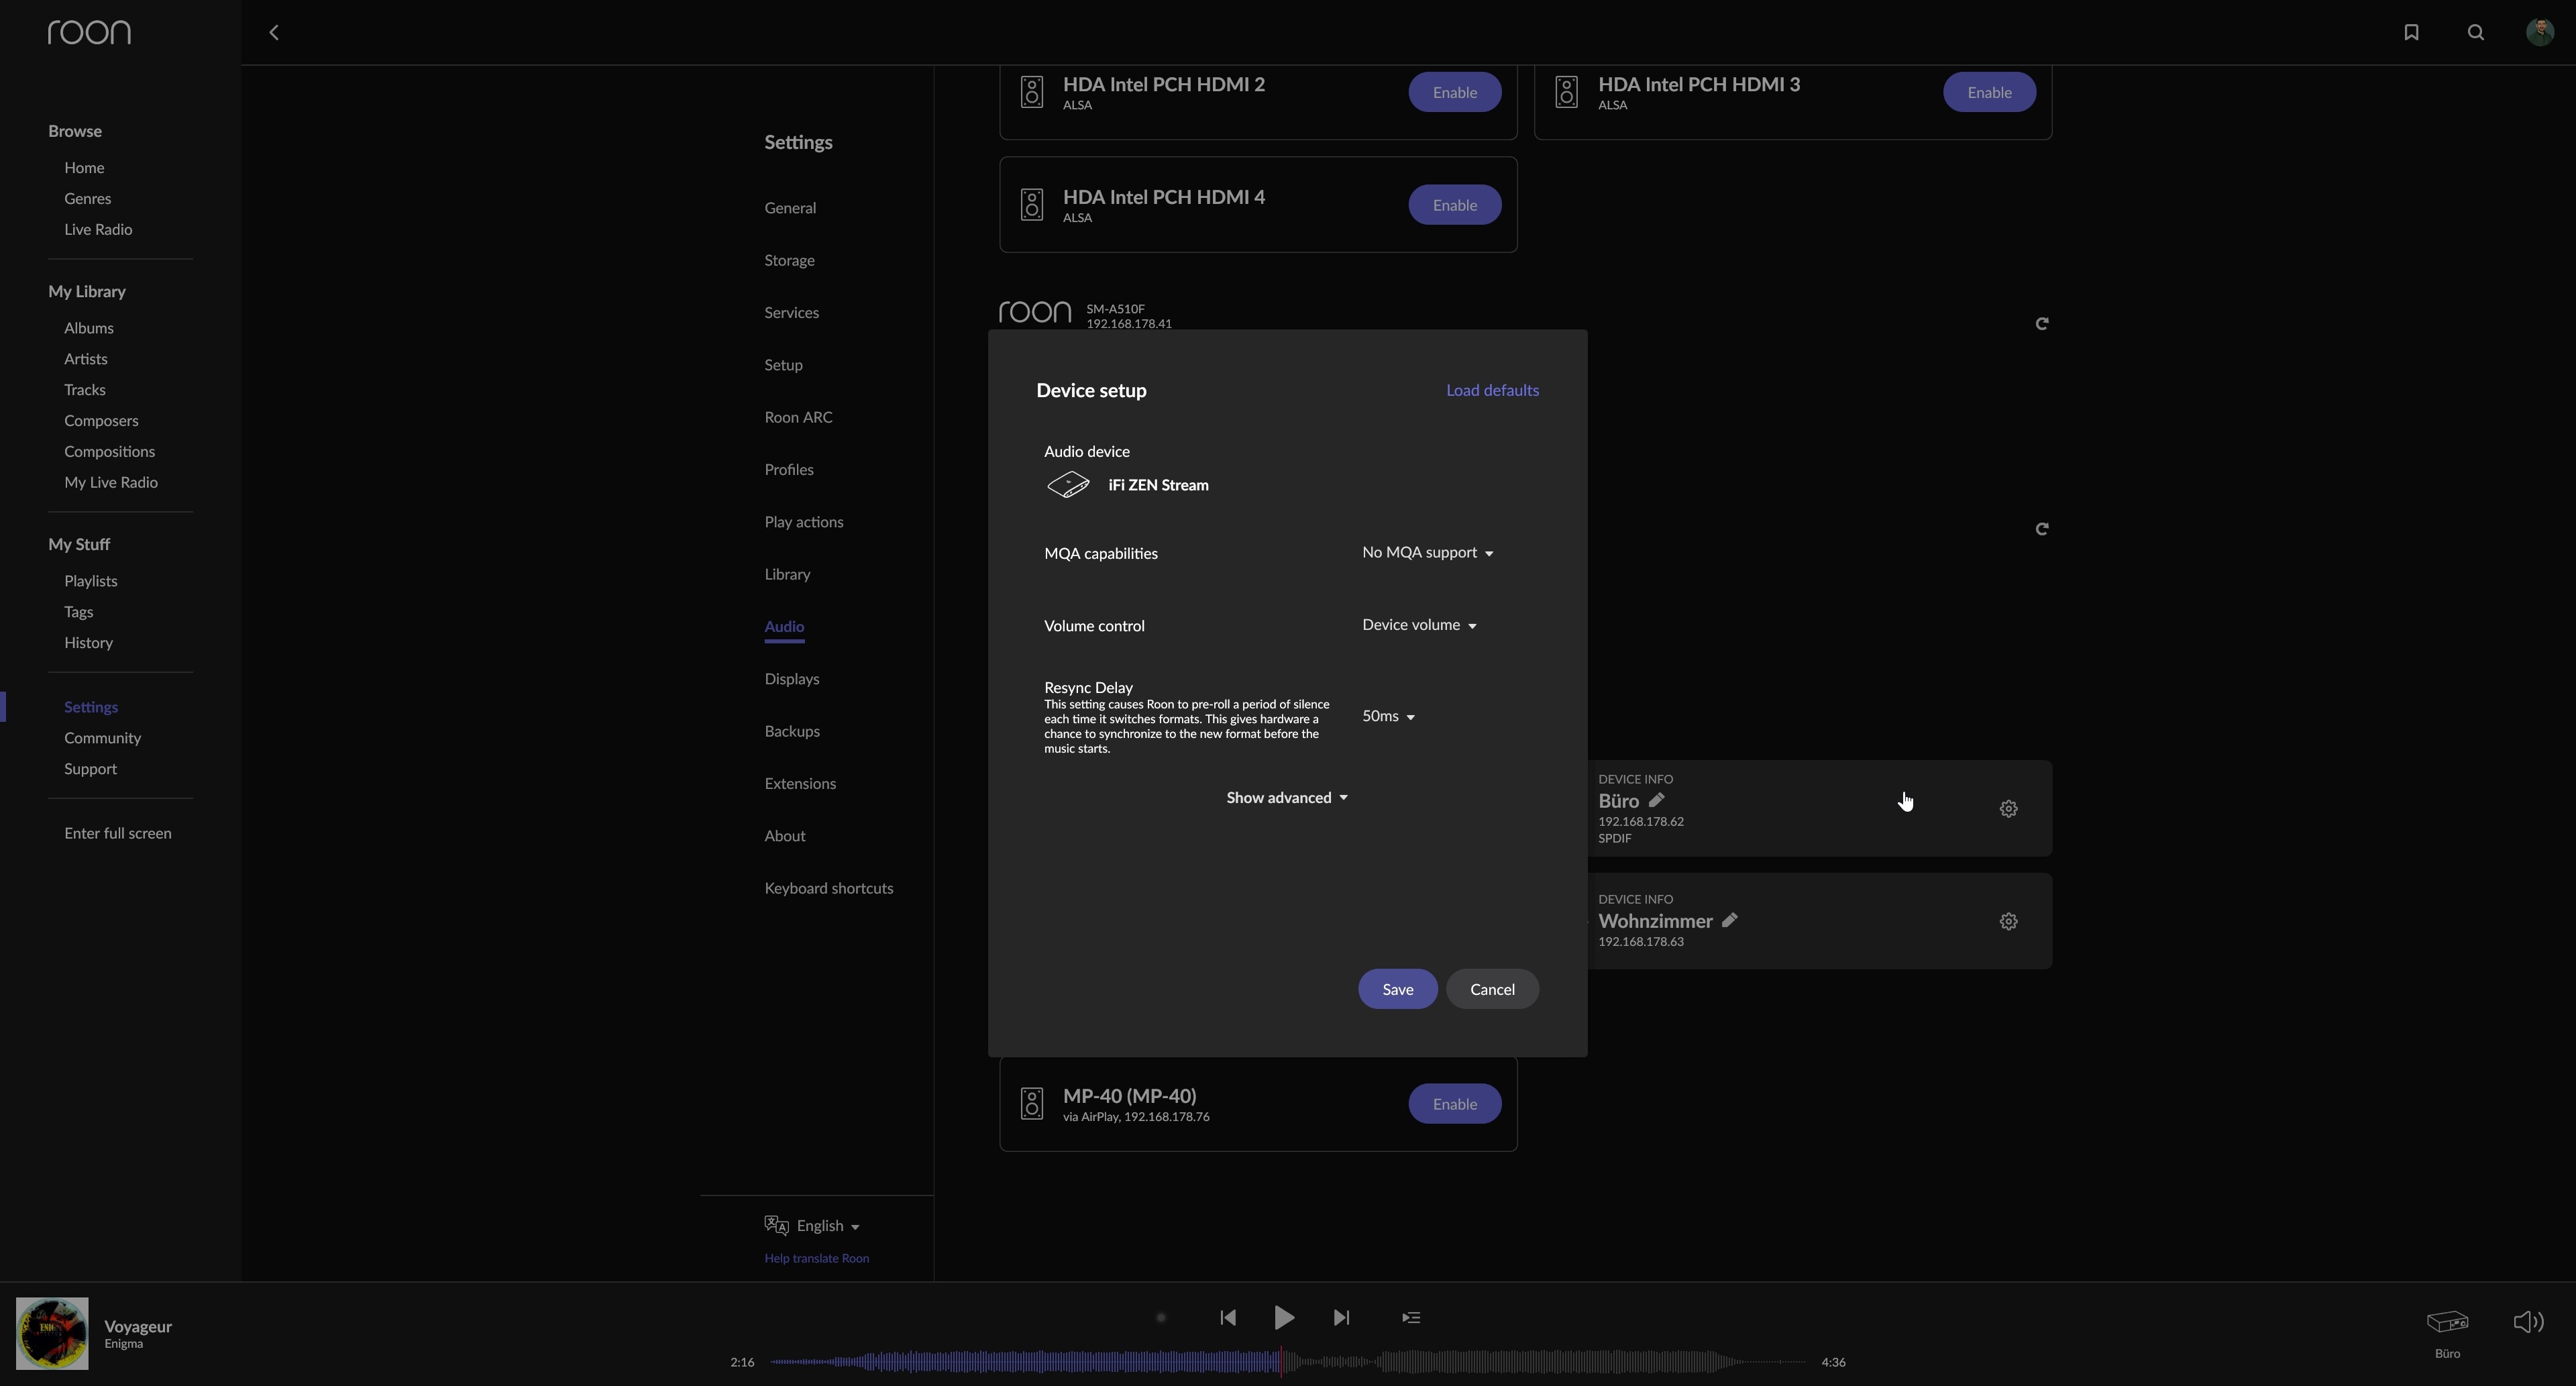2576x1386 pixels.
Task: Click iFi ZEN Stream device icon
Action: tap(1068, 485)
